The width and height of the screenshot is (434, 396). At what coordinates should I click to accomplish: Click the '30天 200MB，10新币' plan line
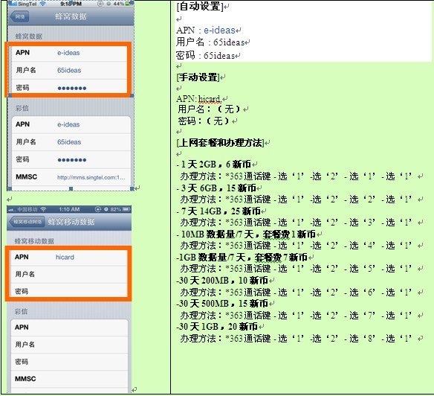pos(222,281)
